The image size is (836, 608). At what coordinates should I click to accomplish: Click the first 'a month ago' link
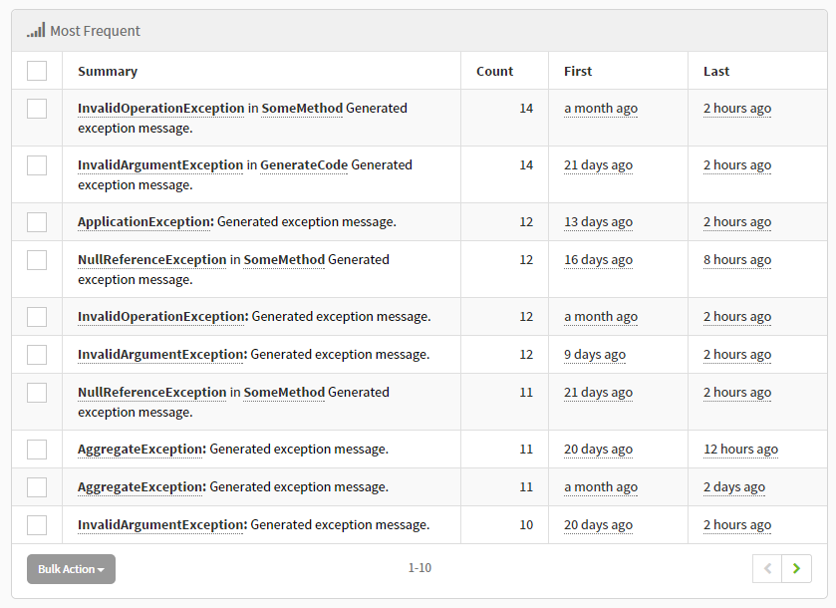coord(600,108)
